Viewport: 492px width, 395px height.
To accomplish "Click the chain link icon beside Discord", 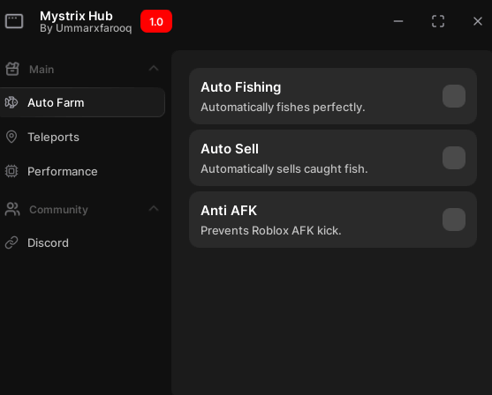I will tap(11, 242).
